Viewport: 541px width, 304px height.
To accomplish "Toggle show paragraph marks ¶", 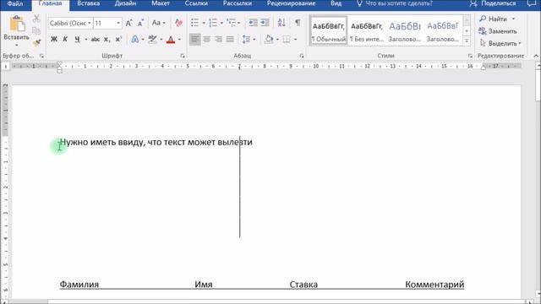I will (x=298, y=23).
